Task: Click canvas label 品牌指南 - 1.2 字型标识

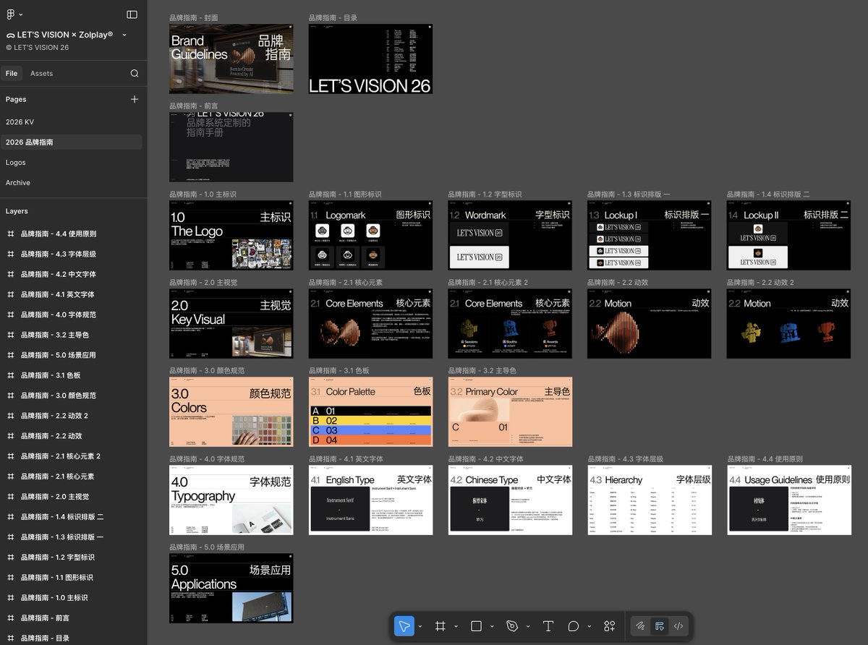Action: [x=486, y=195]
